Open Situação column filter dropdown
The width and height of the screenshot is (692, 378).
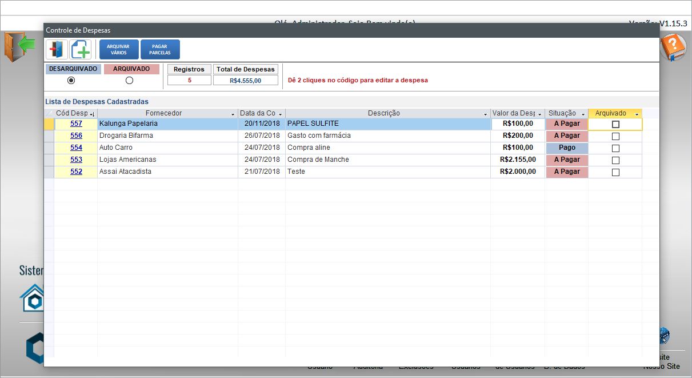(583, 114)
